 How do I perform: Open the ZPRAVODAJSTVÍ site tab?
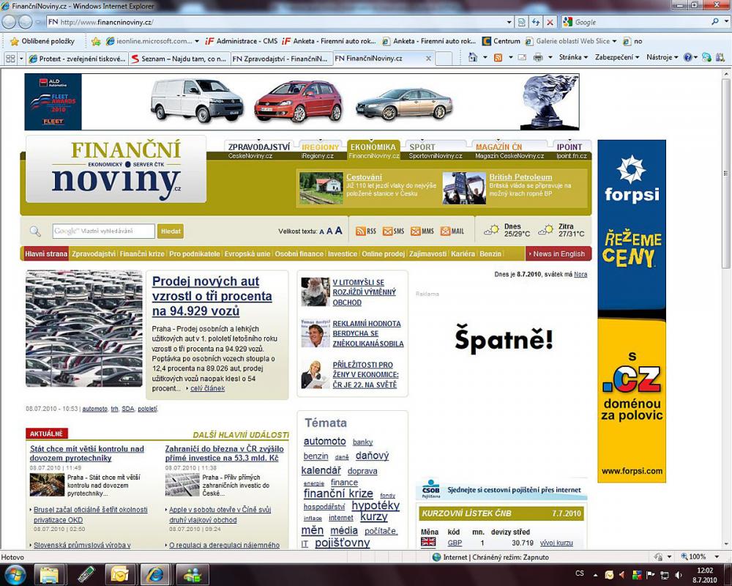tap(258, 146)
